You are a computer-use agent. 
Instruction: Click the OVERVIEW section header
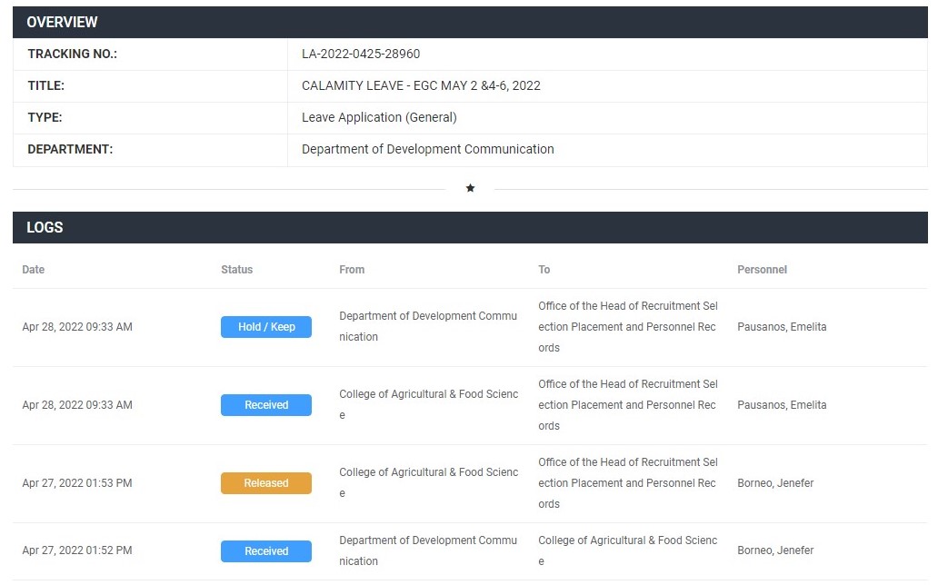62,22
